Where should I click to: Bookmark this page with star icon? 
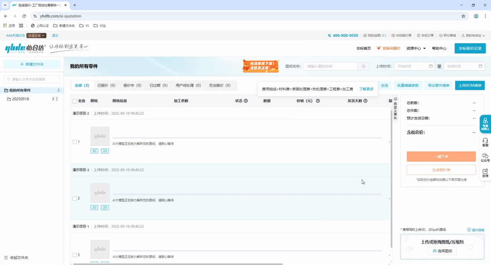[x=463, y=16]
